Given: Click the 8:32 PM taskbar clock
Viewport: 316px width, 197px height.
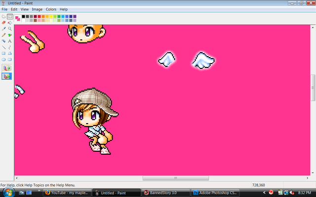Looking at the screenshot, I should 305,193.
